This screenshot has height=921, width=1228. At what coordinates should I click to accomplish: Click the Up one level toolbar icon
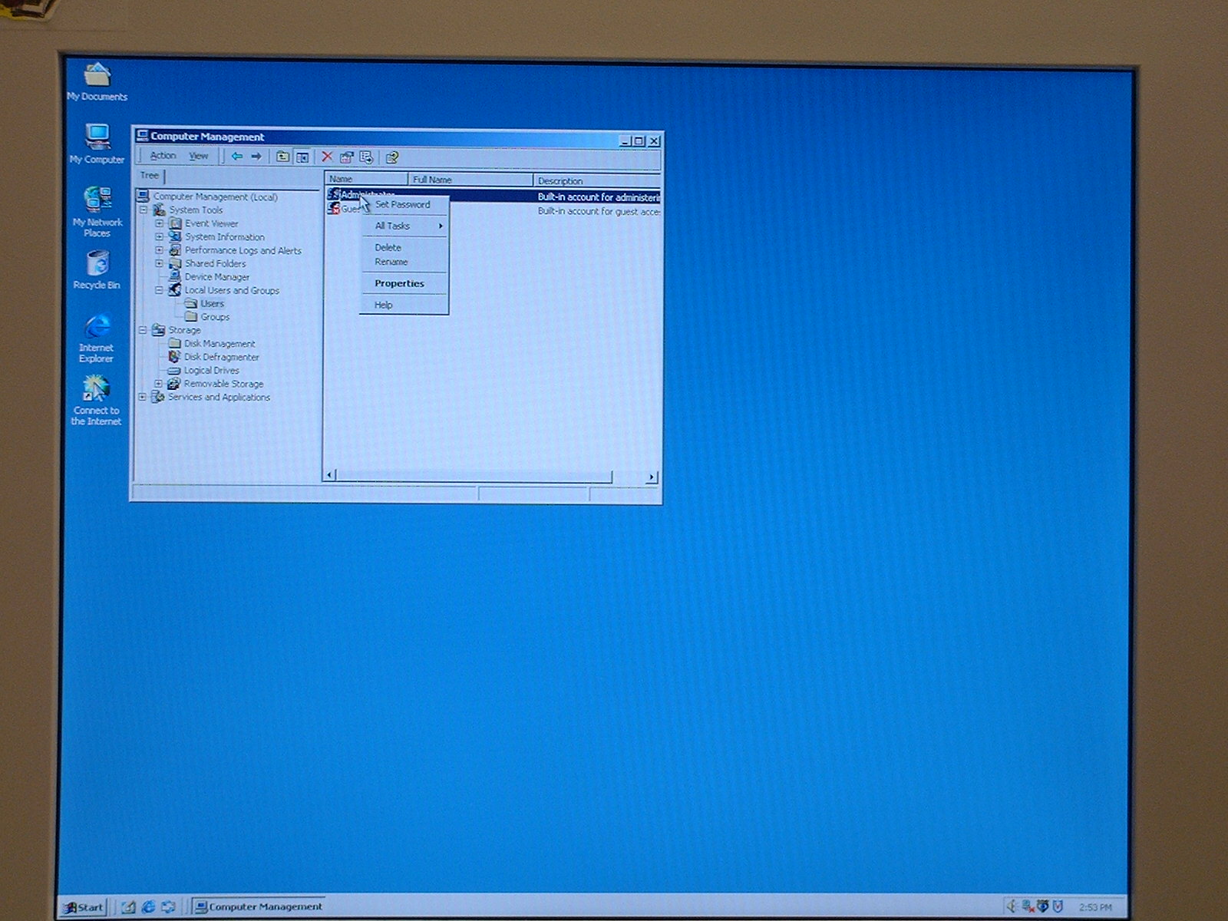pos(282,157)
